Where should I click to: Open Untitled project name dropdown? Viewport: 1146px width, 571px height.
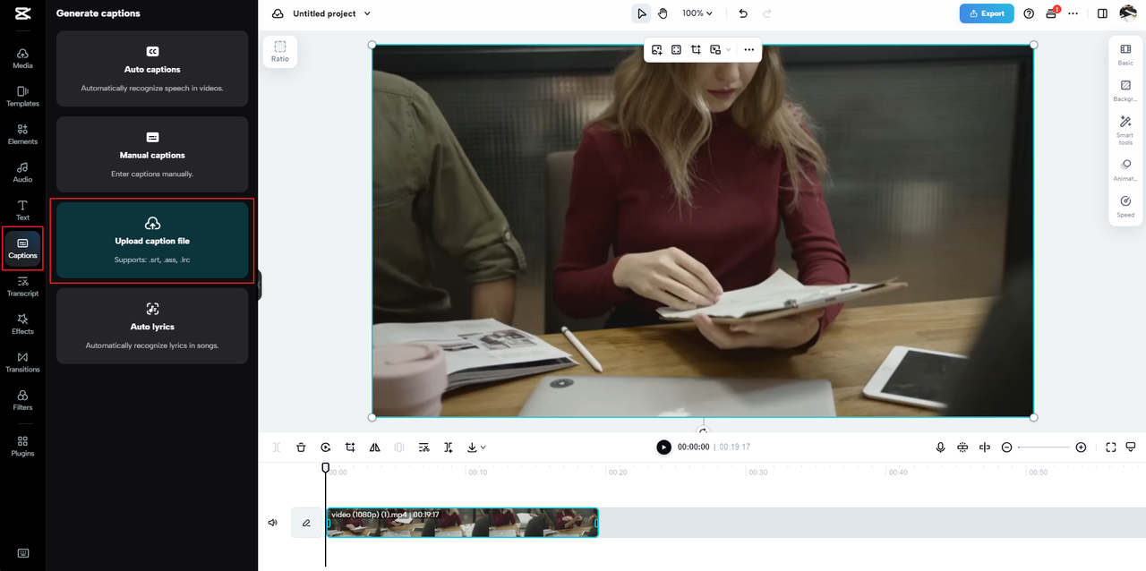pyautogui.click(x=331, y=13)
